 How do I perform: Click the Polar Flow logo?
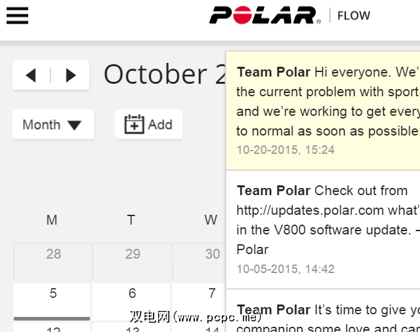click(x=289, y=16)
